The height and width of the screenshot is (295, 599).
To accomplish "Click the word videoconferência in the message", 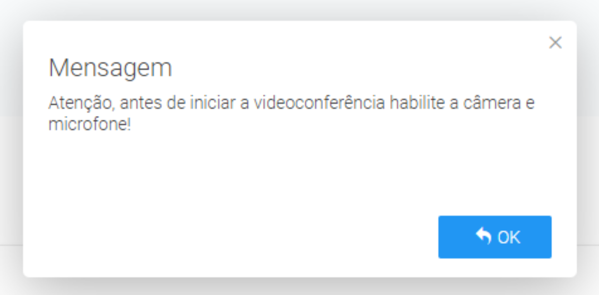I will pyautogui.click(x=319, y=103).
